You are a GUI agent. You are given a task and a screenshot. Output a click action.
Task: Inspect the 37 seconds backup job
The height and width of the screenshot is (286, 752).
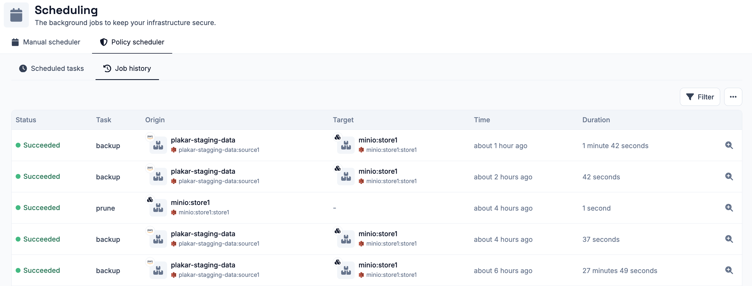(x=729, y=239)
